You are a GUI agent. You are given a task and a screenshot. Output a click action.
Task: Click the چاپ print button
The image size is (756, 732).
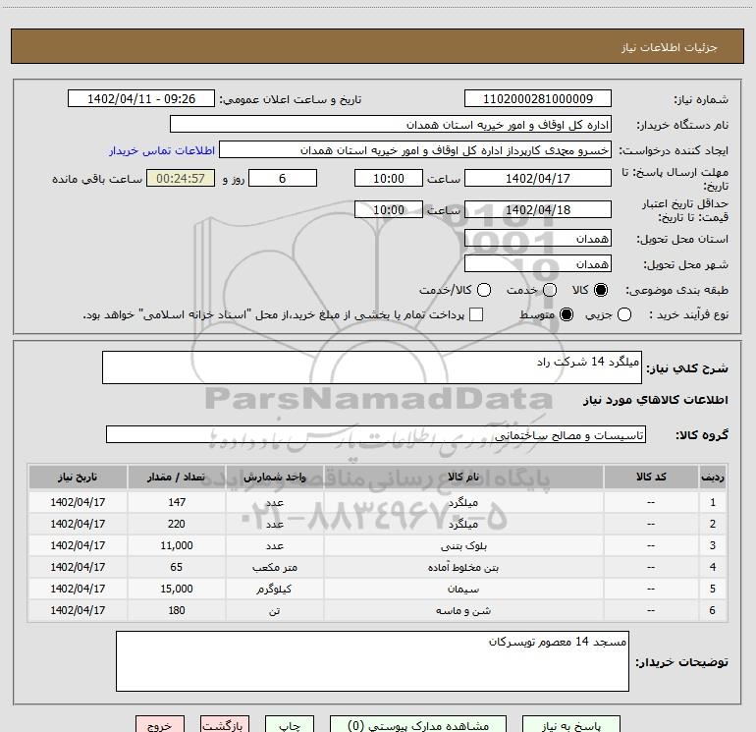pyautogui.click(x=290, y=724)
